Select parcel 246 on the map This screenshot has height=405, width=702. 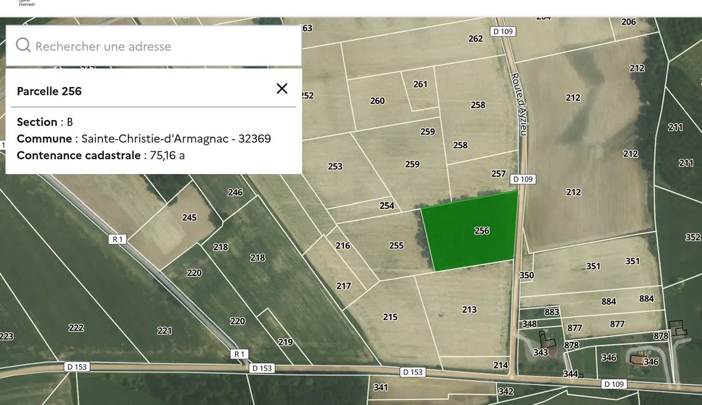click(x=235, y=193)
